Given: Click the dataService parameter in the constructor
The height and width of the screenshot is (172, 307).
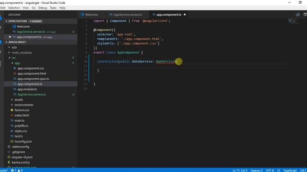Looking at the screenshot, I should pos(142,62).
